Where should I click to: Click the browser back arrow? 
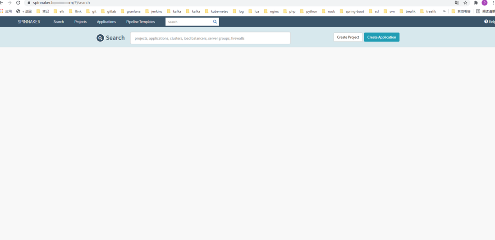click(x=1, y=3)
